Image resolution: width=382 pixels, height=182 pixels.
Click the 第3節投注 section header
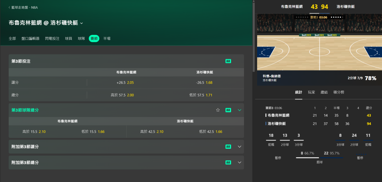click(x=126, y=61)
